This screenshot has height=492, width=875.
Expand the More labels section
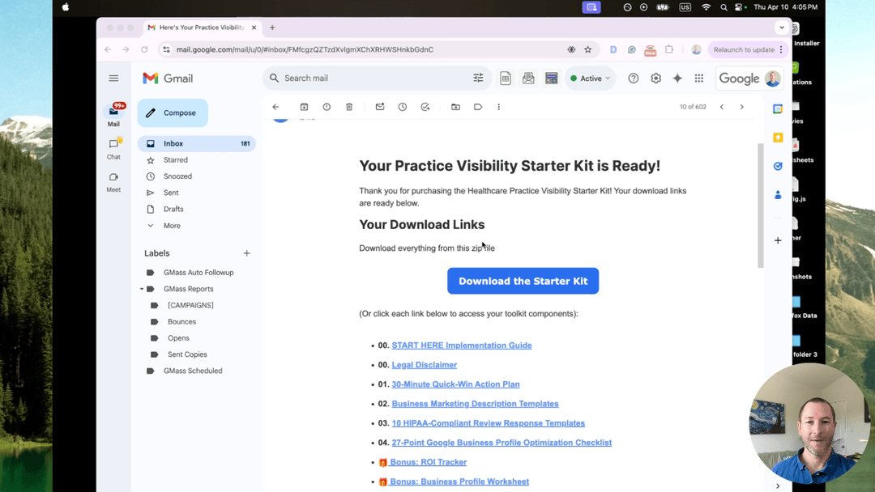[x=169, y=225]
